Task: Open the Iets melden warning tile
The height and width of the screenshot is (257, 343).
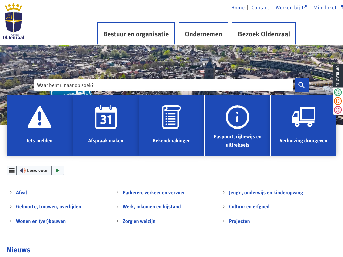Action: click(40, 125)
